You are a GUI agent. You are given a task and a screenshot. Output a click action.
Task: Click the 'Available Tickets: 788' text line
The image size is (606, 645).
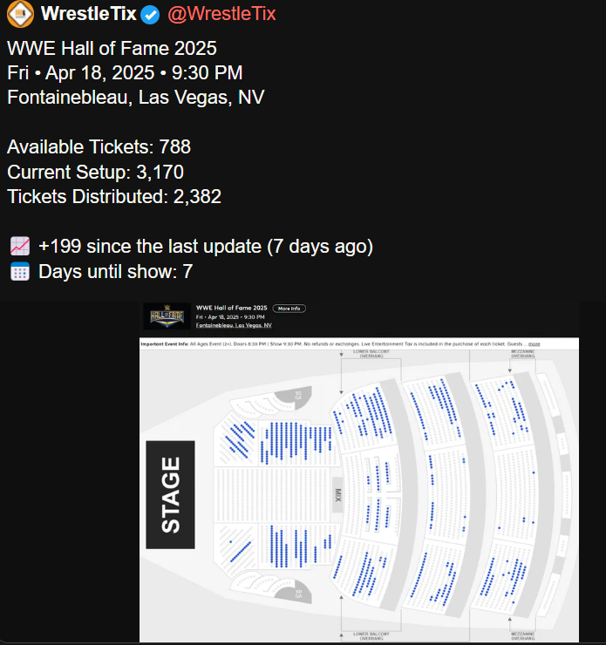(x=99, y=146)
